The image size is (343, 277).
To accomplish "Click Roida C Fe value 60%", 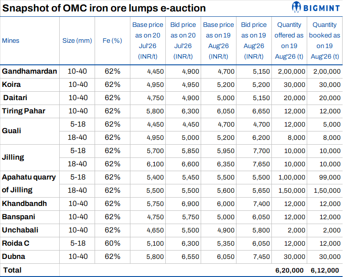I will coord(112,243).
